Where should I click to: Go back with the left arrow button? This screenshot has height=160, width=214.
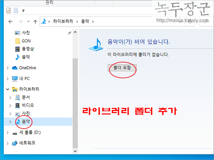10,21
